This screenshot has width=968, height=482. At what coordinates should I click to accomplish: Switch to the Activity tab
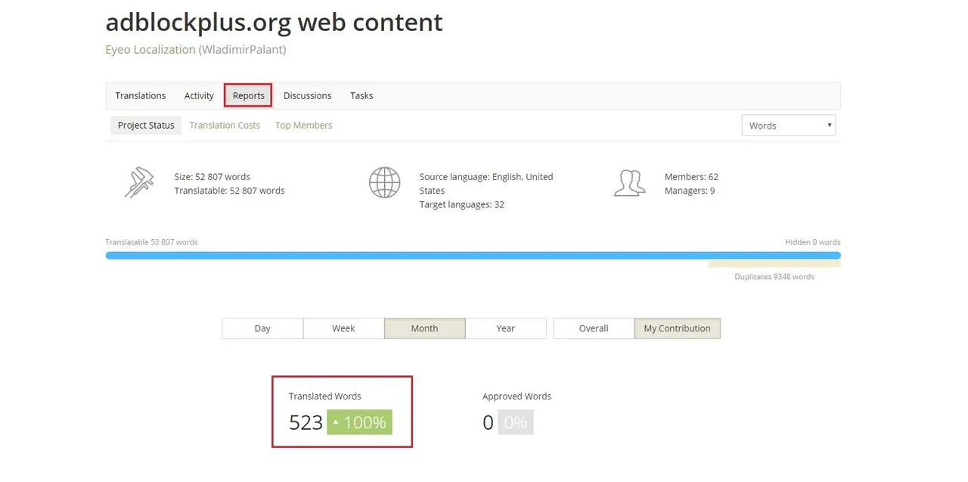click(199, 95)
